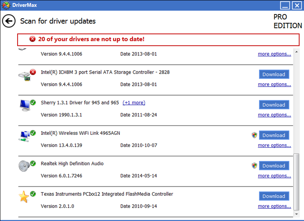Click the red X badge on ICH8M controller
The width and height of the screenshot is (304, 221).
(x=33, y=72)
